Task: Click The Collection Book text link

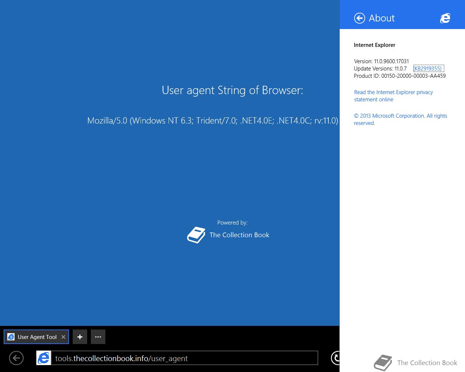Action: pos(239,235)
